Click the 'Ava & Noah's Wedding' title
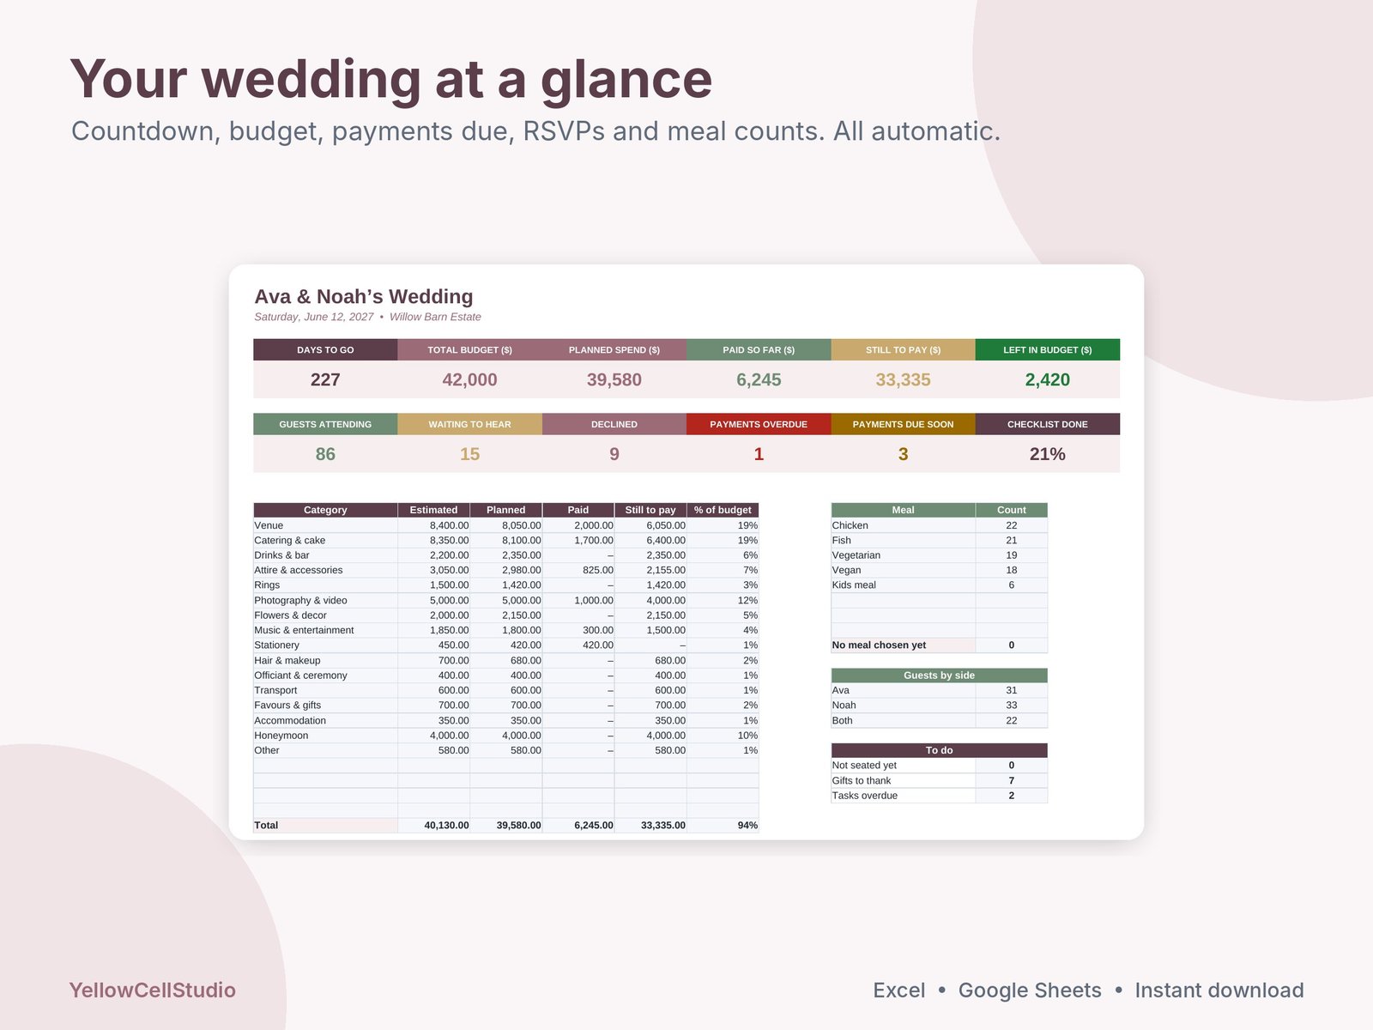This screenshot has width=1373, height=1030. click(x=364, y=296)
